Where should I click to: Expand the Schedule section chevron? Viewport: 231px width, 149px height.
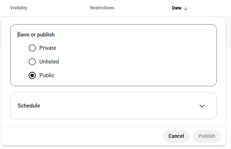[x=202, y=106]
